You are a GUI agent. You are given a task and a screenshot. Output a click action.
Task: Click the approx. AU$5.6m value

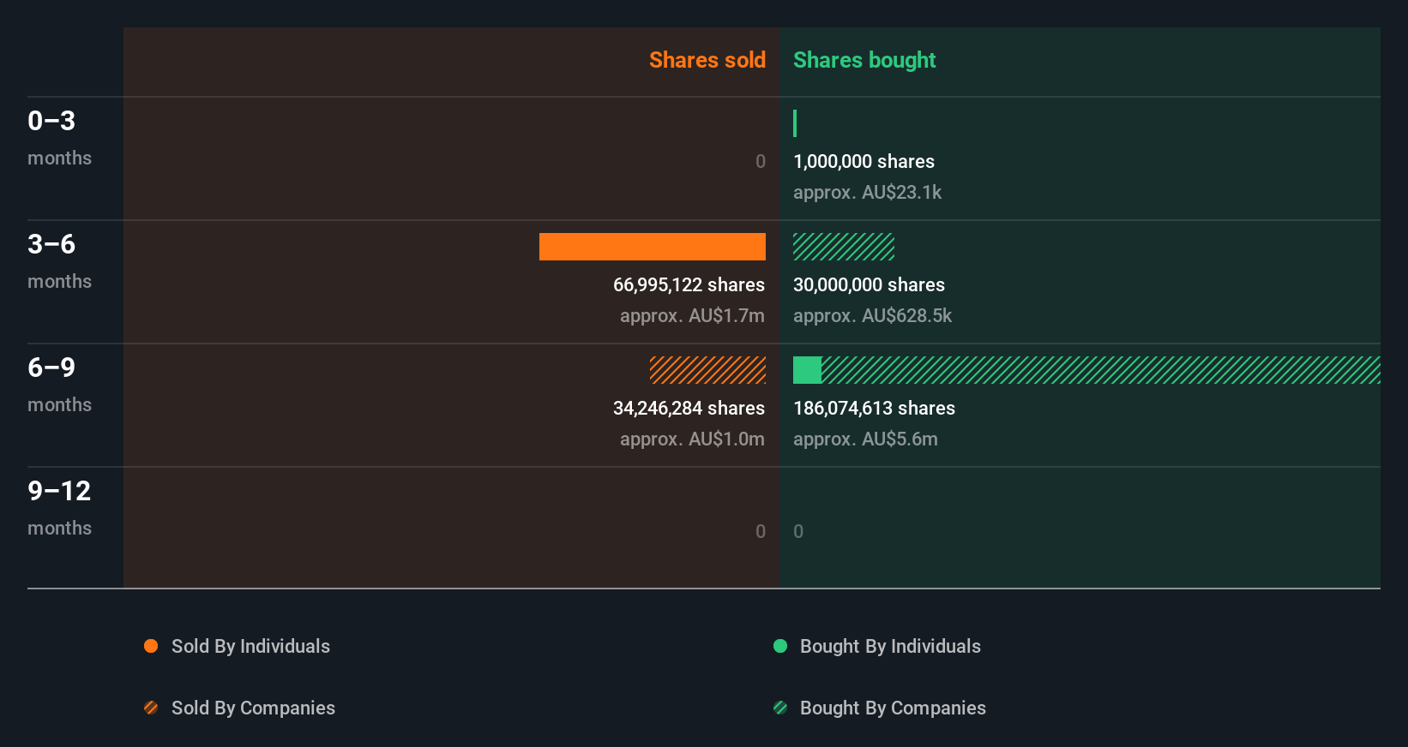[865, 439]
